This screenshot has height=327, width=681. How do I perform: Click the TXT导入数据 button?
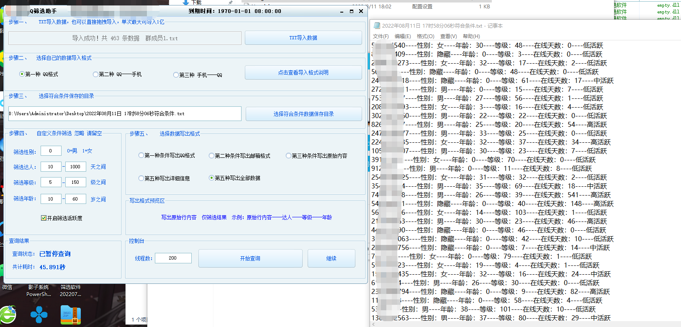[303, 38]
